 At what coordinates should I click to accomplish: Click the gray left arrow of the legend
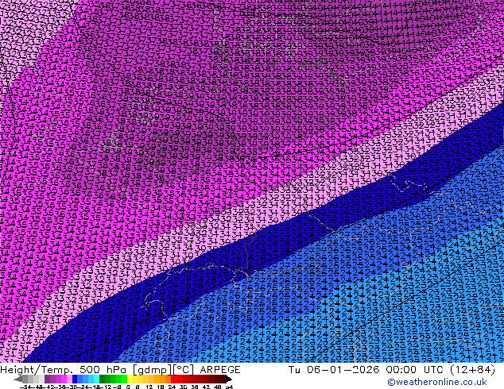pos(18,379)
